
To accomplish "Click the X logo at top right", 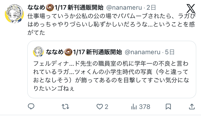I will click(x=191, y=9).
